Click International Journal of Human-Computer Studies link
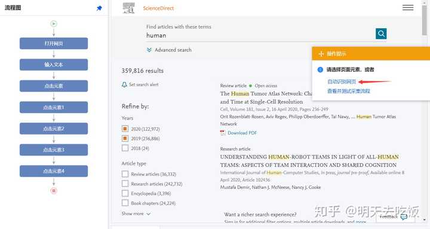The image size is (430, 229). click(269, 173)
